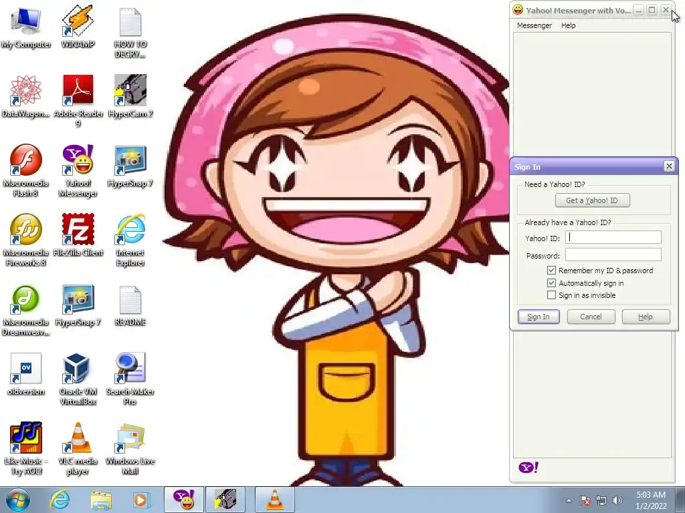The height and width of the screenshot is (513, 685).
Task: Switch to HyperCam taskbar button
Action: (x=225, y=500)
